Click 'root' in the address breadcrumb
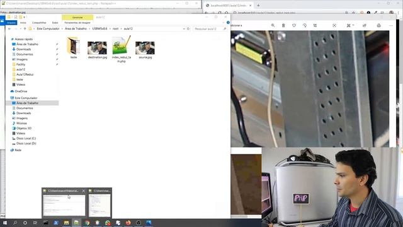 tap(116, 28)
